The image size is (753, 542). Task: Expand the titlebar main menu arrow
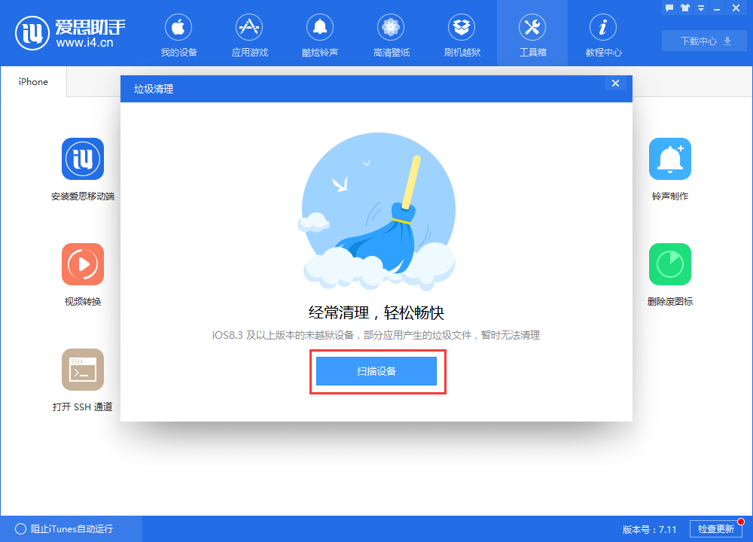coord(700,8)
